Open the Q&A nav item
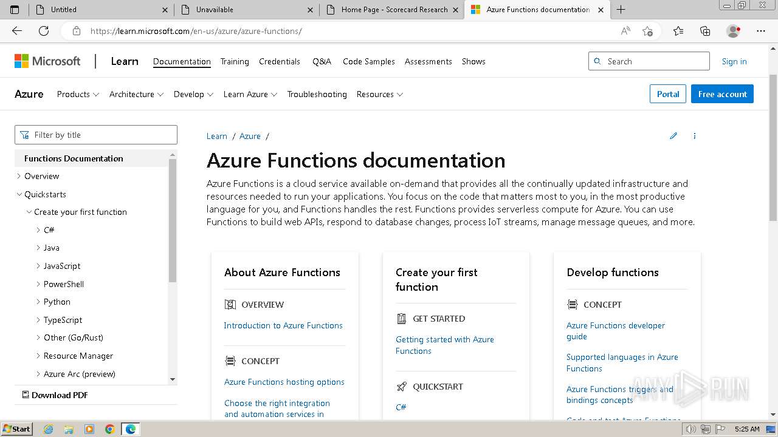This screenshot has width=778, height=437. tap(322, 61)
